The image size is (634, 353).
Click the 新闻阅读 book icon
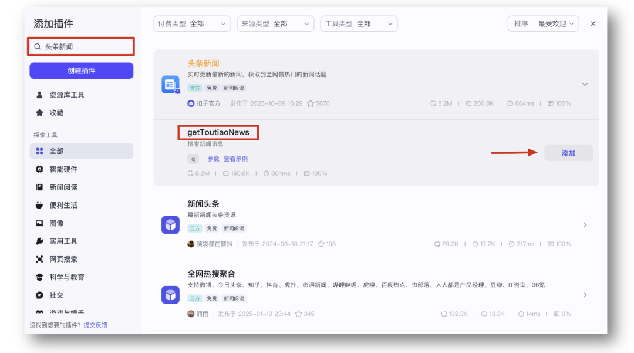39,187
